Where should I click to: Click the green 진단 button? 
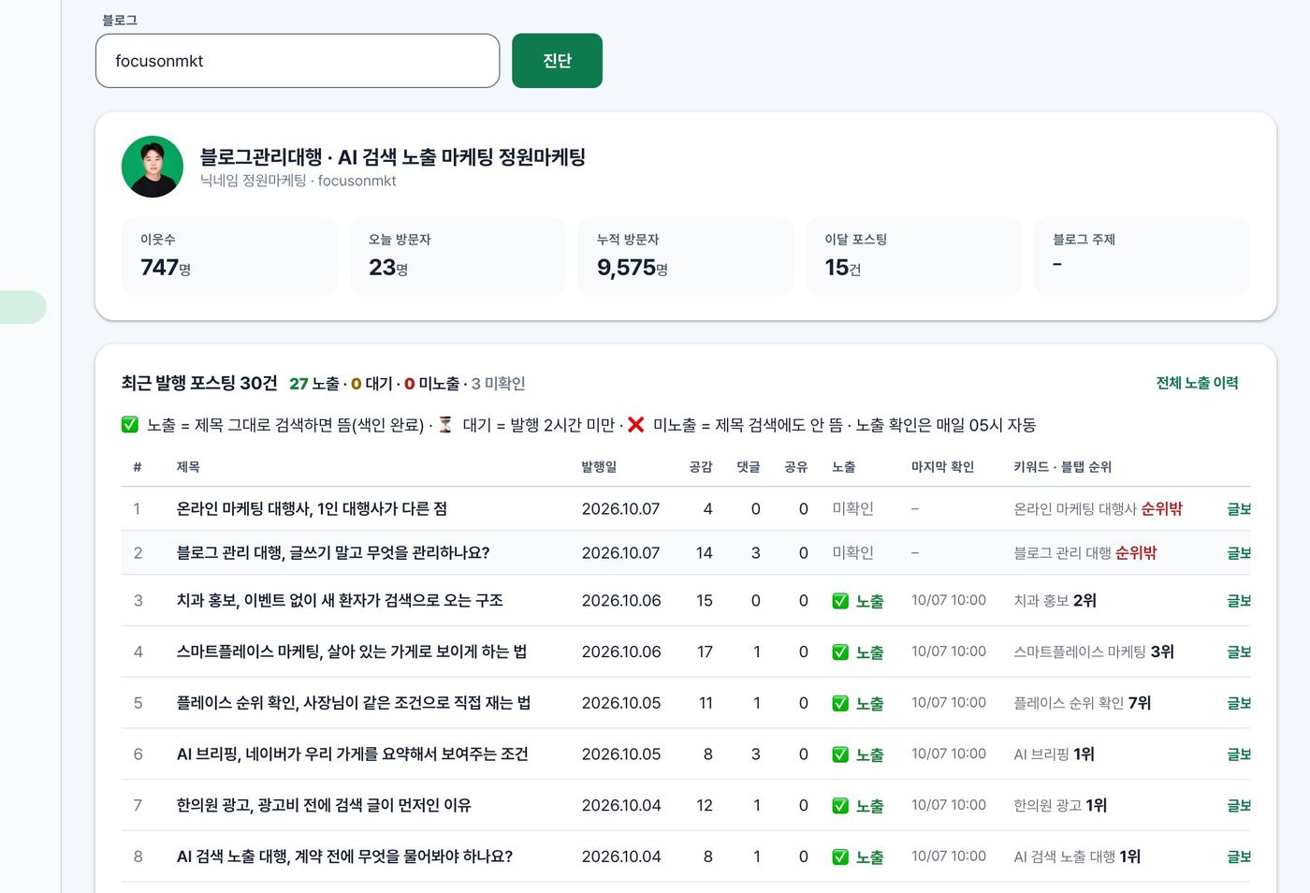[557, 61]
